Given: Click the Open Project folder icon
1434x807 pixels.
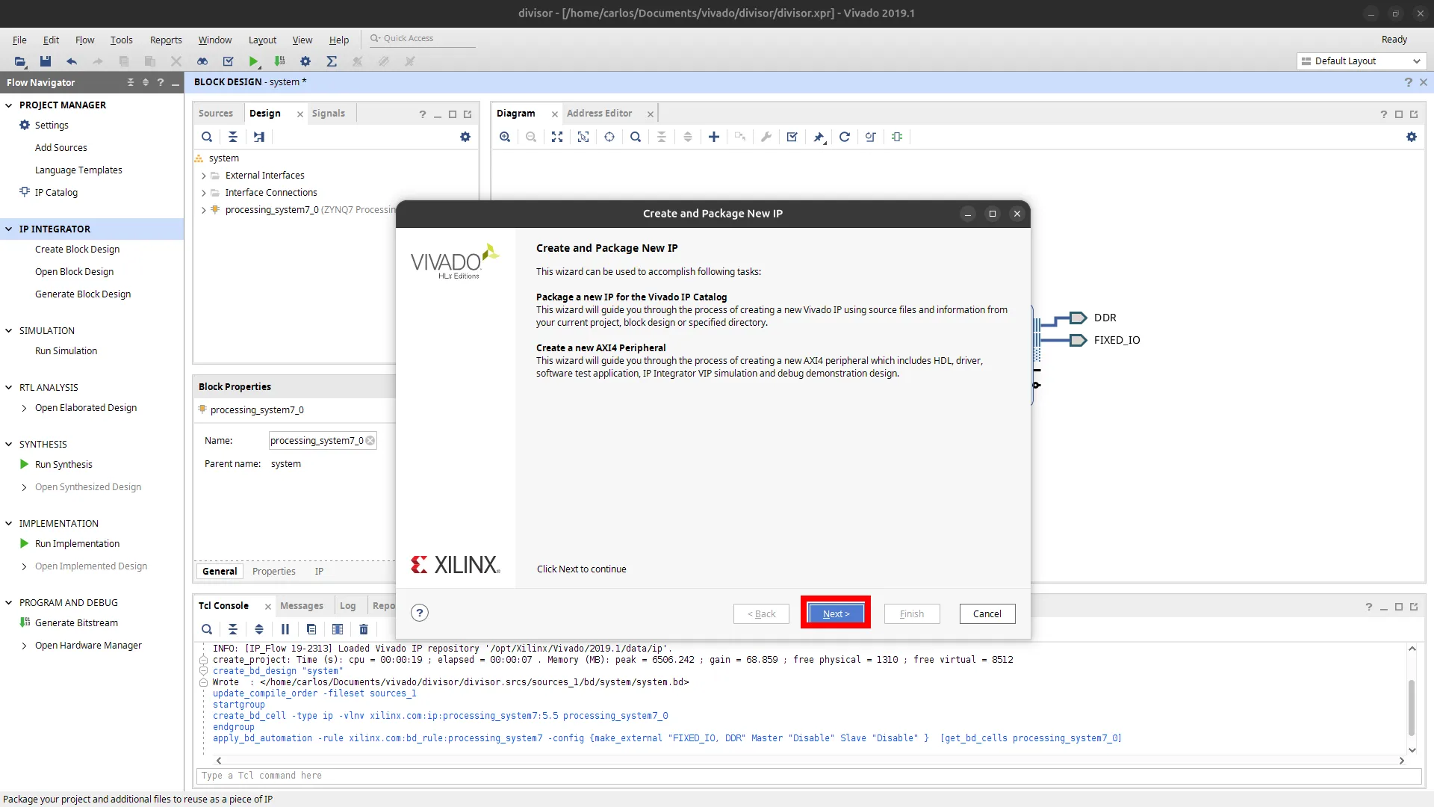Looking at the screenshot, I should coord(20,61).
